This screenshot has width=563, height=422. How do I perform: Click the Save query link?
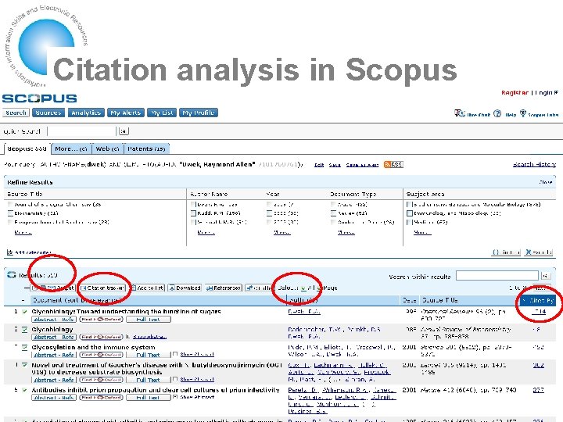click(335, 165)
